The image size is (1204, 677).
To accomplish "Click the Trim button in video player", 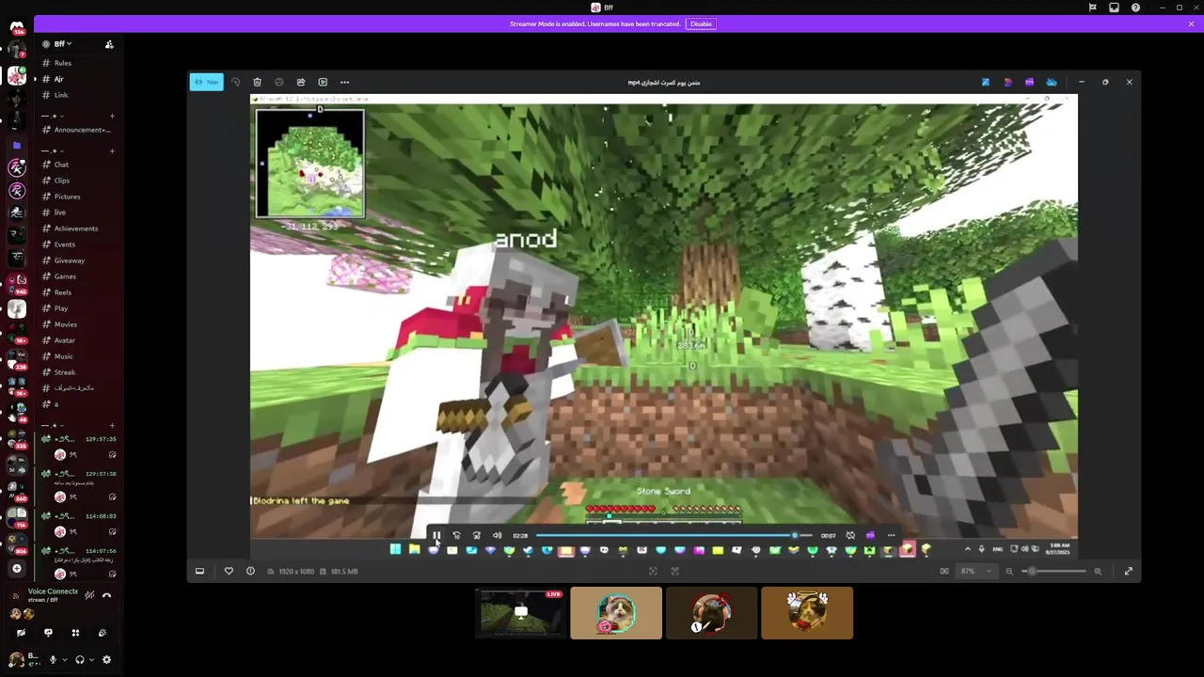I will 206,82.
